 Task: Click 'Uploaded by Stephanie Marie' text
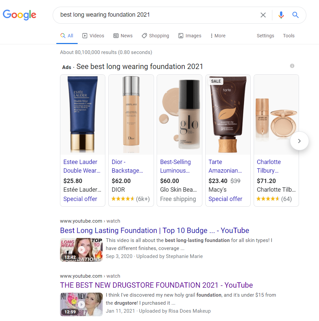170,256
